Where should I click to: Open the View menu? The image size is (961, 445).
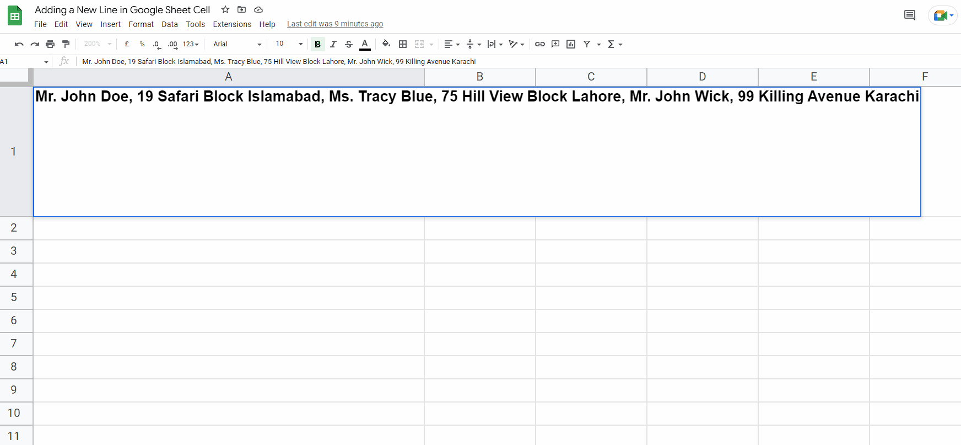(84, 24)
